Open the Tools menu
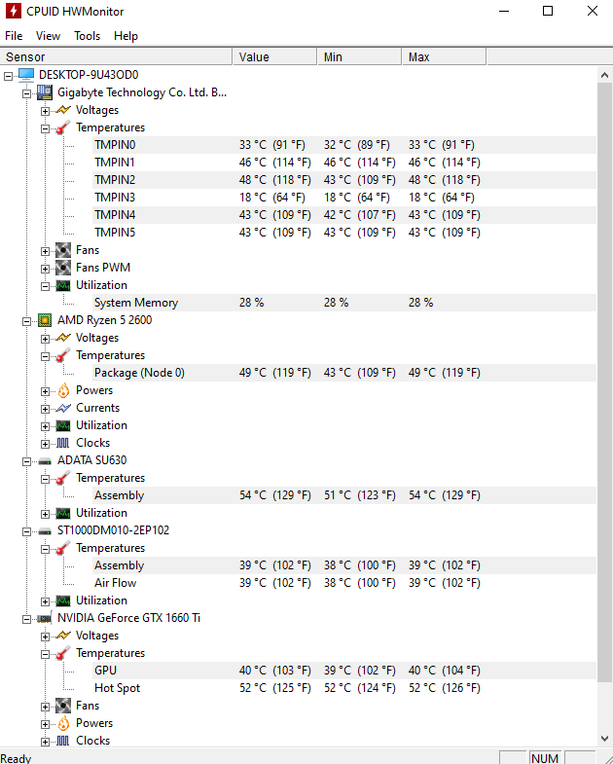The image size is (613, 764). (87, 36)
